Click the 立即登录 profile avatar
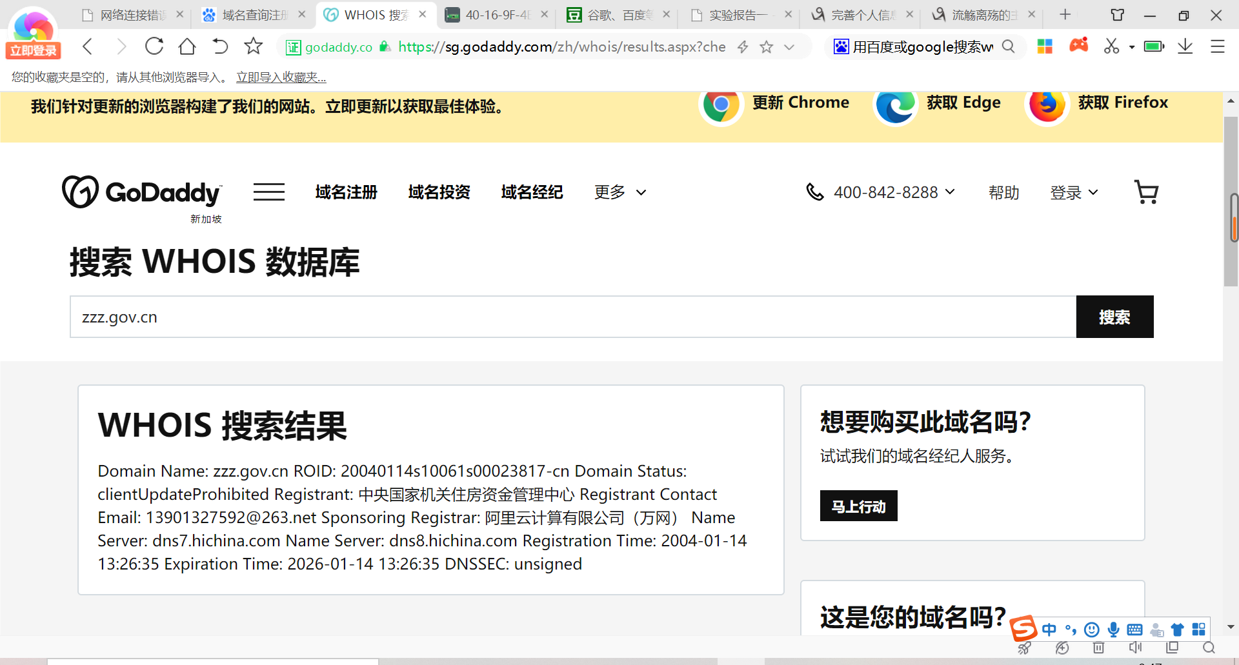 33,33
